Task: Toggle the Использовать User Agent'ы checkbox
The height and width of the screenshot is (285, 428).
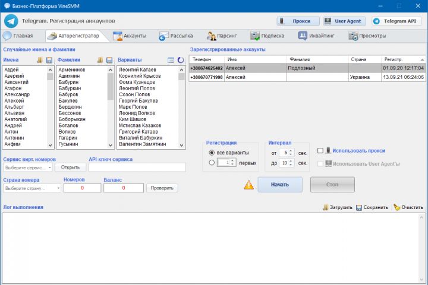Action: coord(320,164)
